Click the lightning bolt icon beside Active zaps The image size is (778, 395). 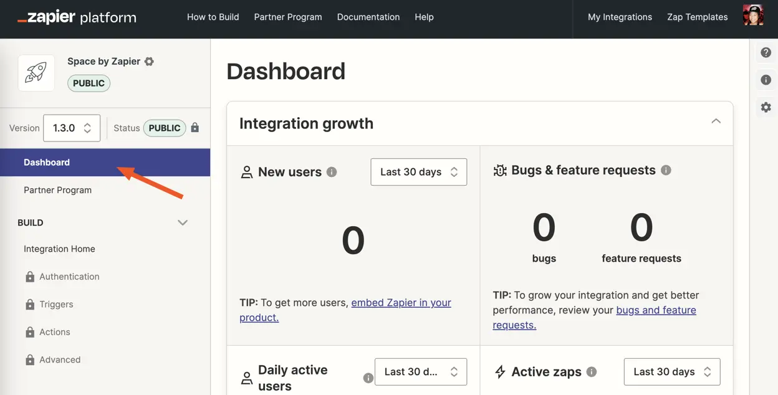499,372
